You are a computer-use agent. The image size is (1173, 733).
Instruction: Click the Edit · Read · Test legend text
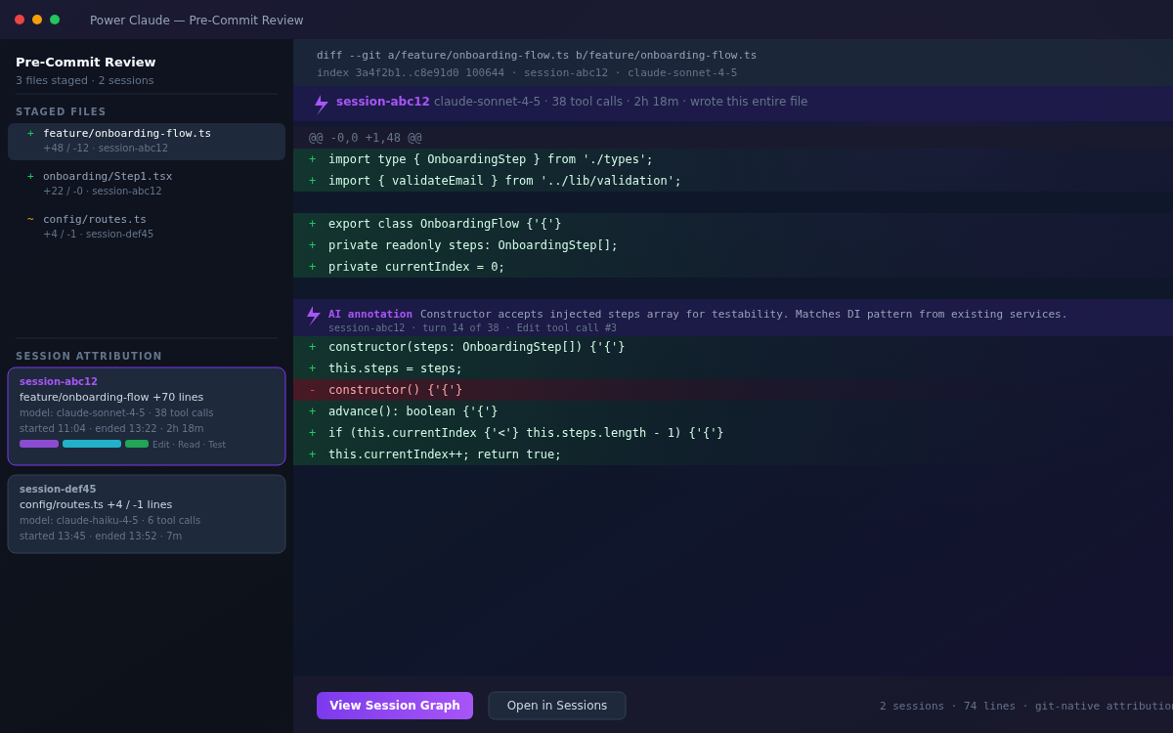click(189, 445)
